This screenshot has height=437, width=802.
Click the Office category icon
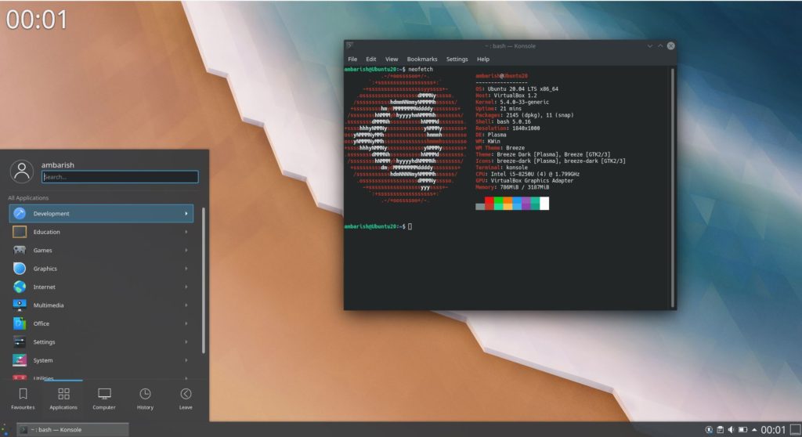click(20, 323)
